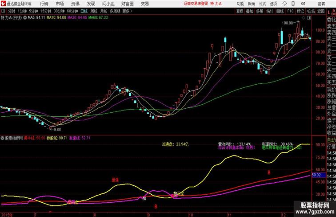This screenshot has width=336, height=217.
Task: Click the 复权 toolbar button
Action: coord(240,11)
